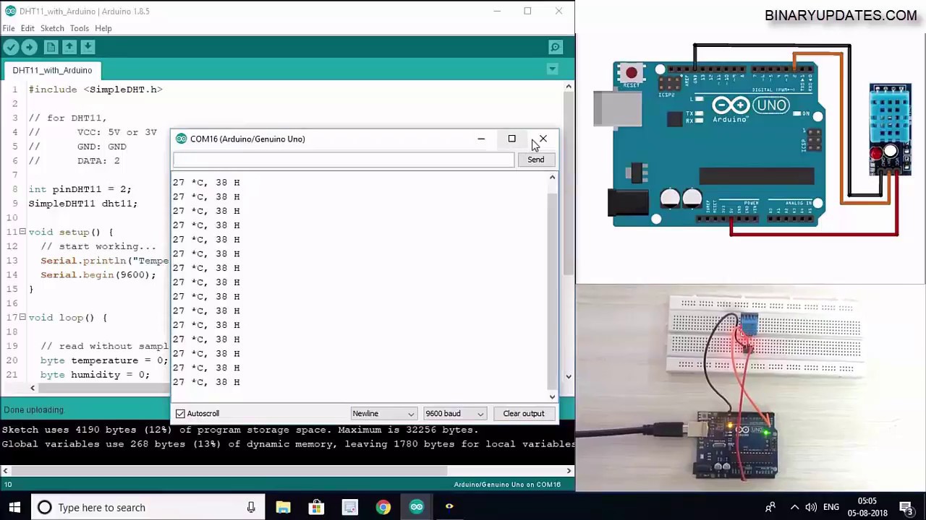Close the COM16 serial monitor window
Image resolution: width=926 pixels, height=520 pixels.
(543, 139)
